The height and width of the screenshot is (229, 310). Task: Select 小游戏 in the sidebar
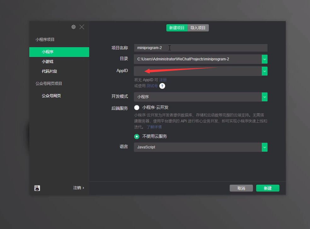click(x=48, y=62)
